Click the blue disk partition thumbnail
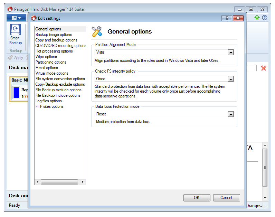The width and height of the screenshot is (275, 217). click(16, 93)
